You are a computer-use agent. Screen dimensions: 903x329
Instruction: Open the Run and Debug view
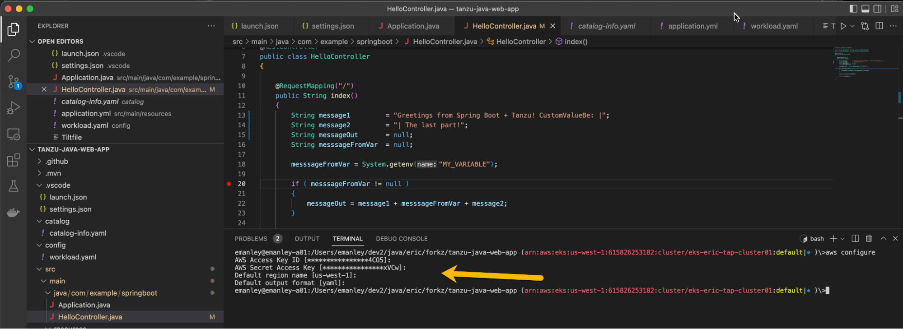(14, 108)
